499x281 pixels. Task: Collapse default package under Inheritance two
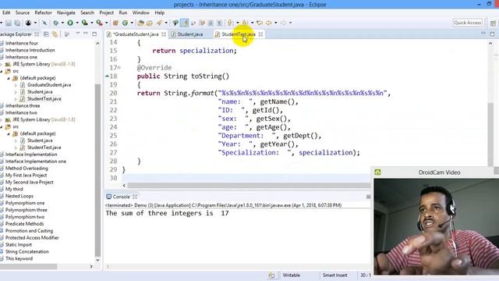click(x=9, y=133)
